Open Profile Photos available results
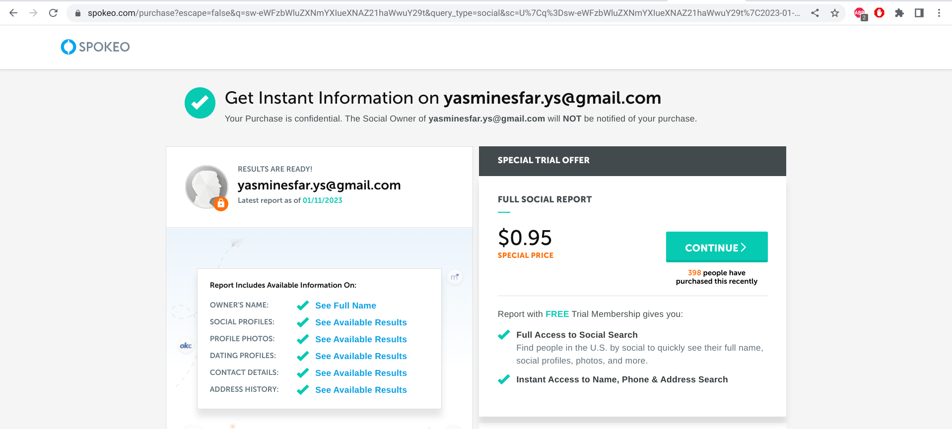This screenshot has width=952, height=429. (361, 339)
